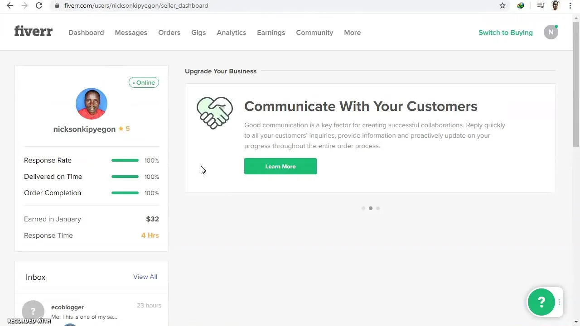Open the Dashboard menu item
The height and width of the screenshot is (326, 580).
click(86, 33)
